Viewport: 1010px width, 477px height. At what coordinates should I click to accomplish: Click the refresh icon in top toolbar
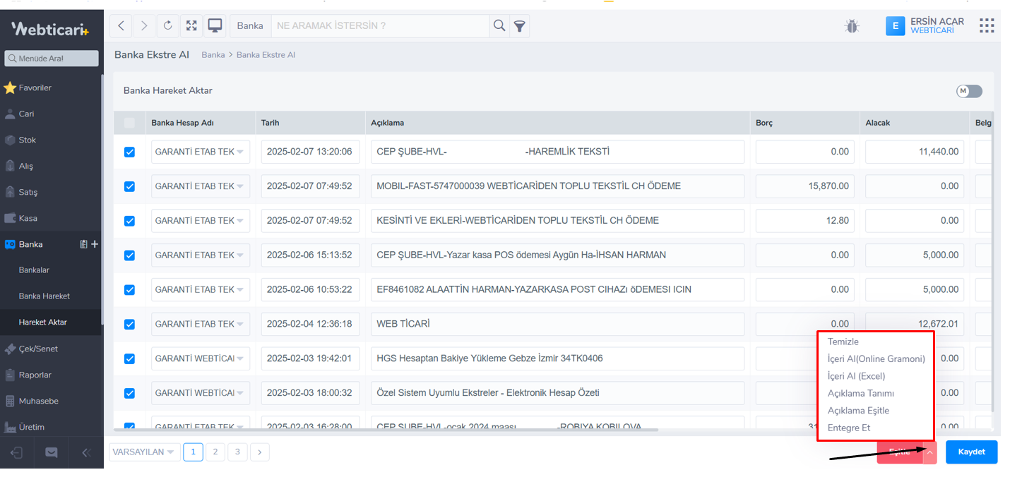167,26
